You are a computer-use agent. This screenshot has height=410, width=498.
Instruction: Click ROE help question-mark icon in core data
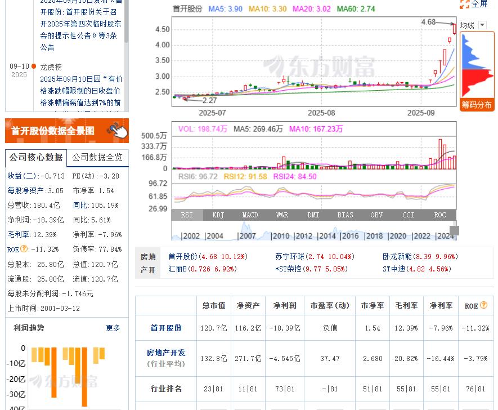click(x=24, y=249)
